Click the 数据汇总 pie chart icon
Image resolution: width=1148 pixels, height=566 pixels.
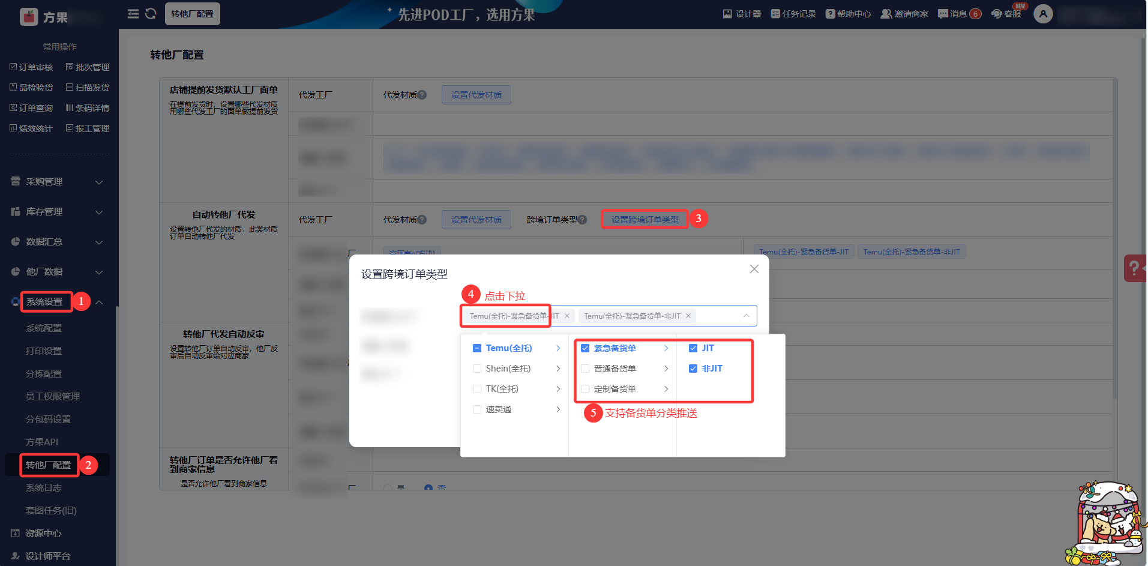point(16,241)
